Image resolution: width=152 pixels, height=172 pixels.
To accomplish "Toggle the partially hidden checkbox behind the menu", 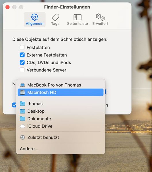I will pos(14,105).
